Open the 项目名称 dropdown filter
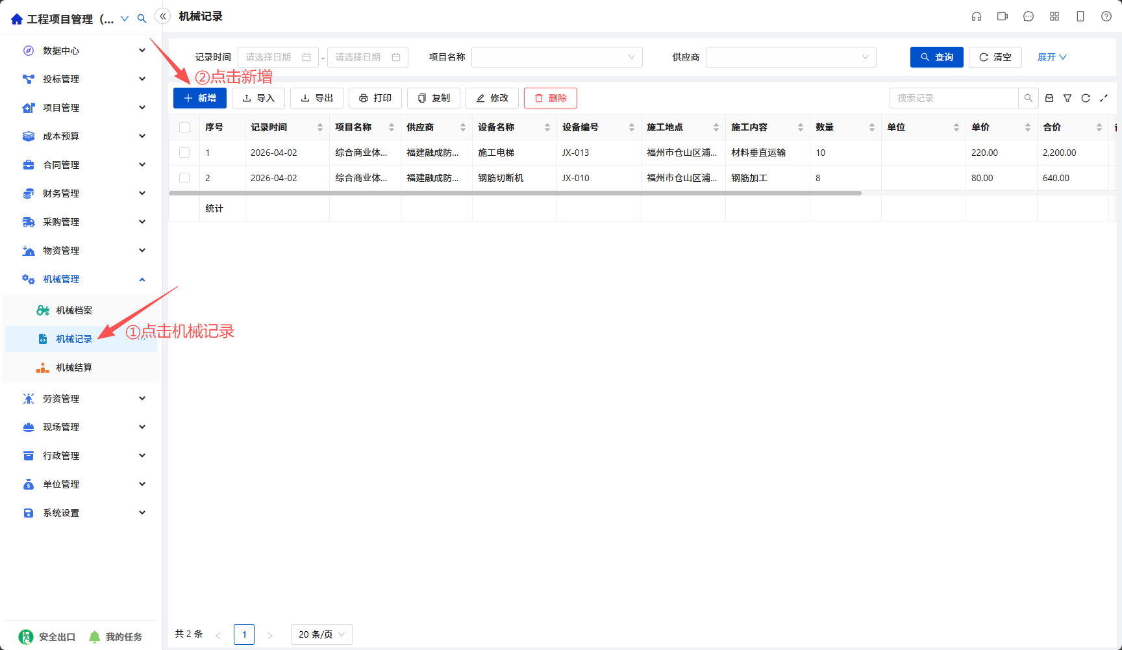The image size is (1122, 650). pos(557,57)
